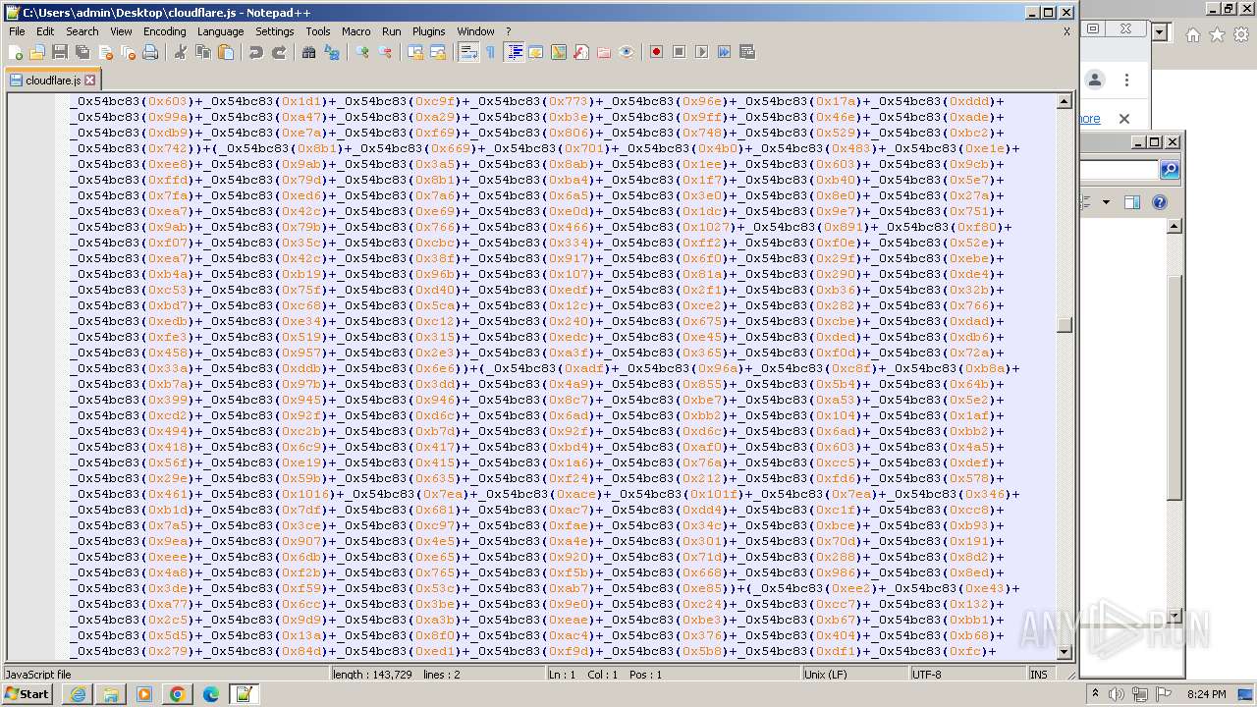Image resolution: width=1257 pixels, height=707 pixels.
Task: Toggle the indent guide toolbar button
Action: [x=514, y=52]
